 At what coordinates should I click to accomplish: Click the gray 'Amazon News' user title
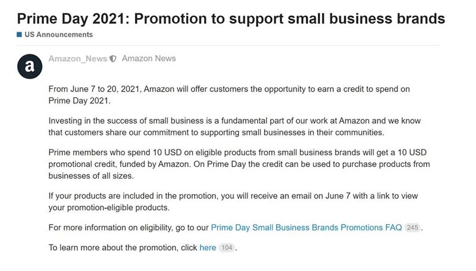[x=149, y=59]
